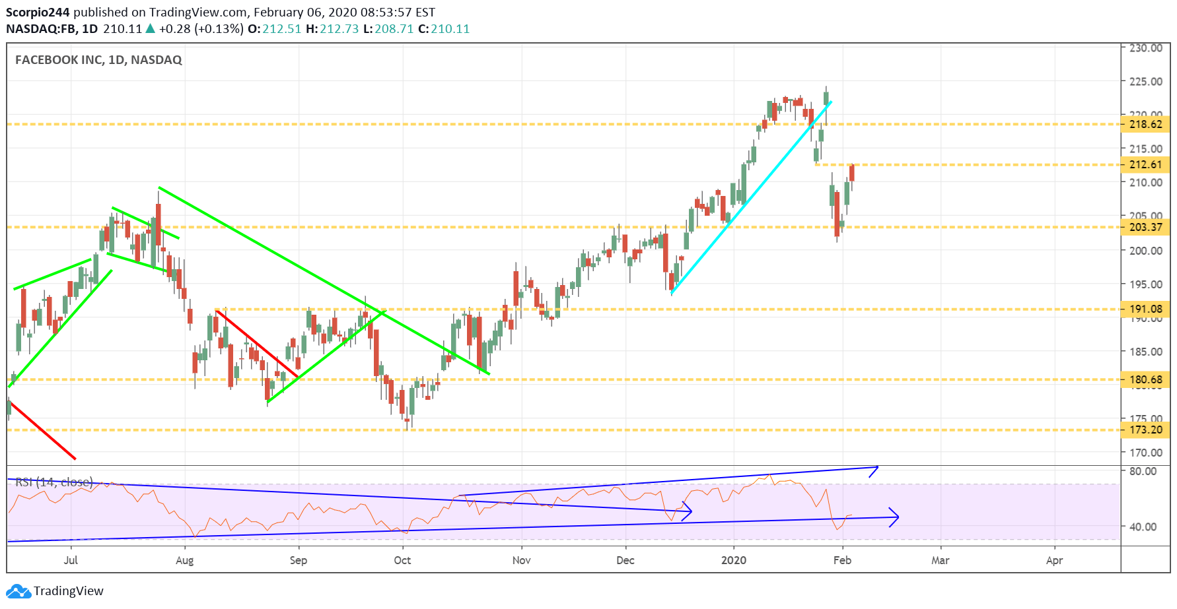Click the RSI 80.00 axis value
Screen dimensions: 1177x609
pyautogui.click(x=1143, y=471)
